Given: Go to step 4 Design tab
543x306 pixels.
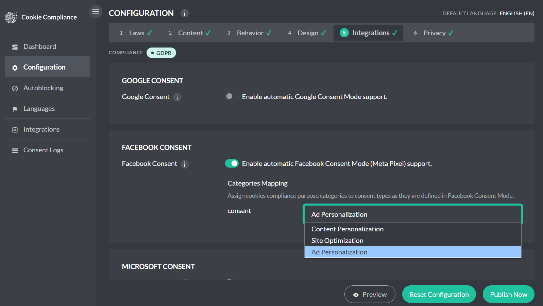Looking at the screenshot, I should (x=306, y=33).
